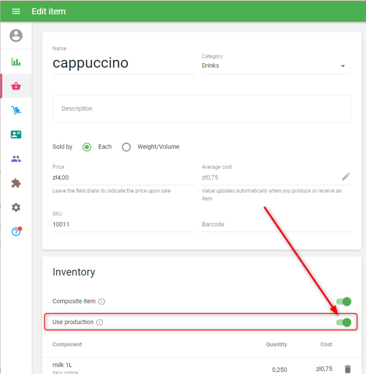The width and height of the screenshot is (366, 374).
Task: Open Integrations puzzle piece icon
Action: [x=16, y=183]
